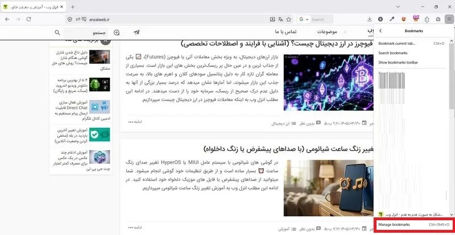Open the hamburger application menu
Image resolution: width=455 pixels, height=235 pixels.
tap(449, 19)
